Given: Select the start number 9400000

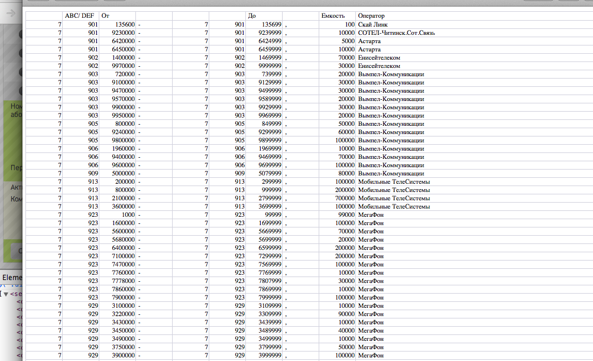Looking at the screenshot, I should pyautogui.click(x=123, y=157).
